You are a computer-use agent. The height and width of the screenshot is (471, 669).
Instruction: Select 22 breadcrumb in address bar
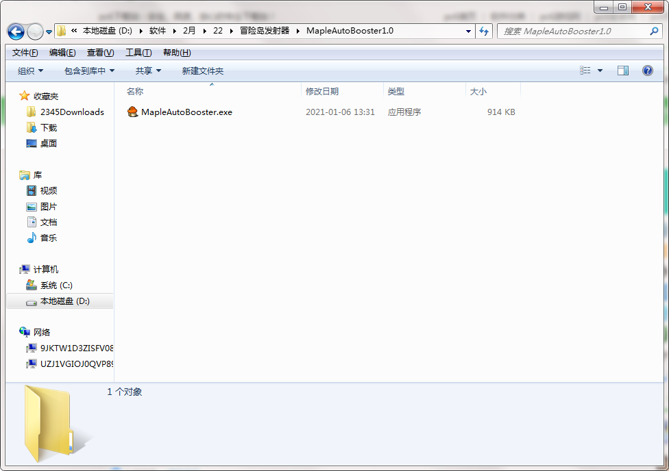click(x=218, y=31)
